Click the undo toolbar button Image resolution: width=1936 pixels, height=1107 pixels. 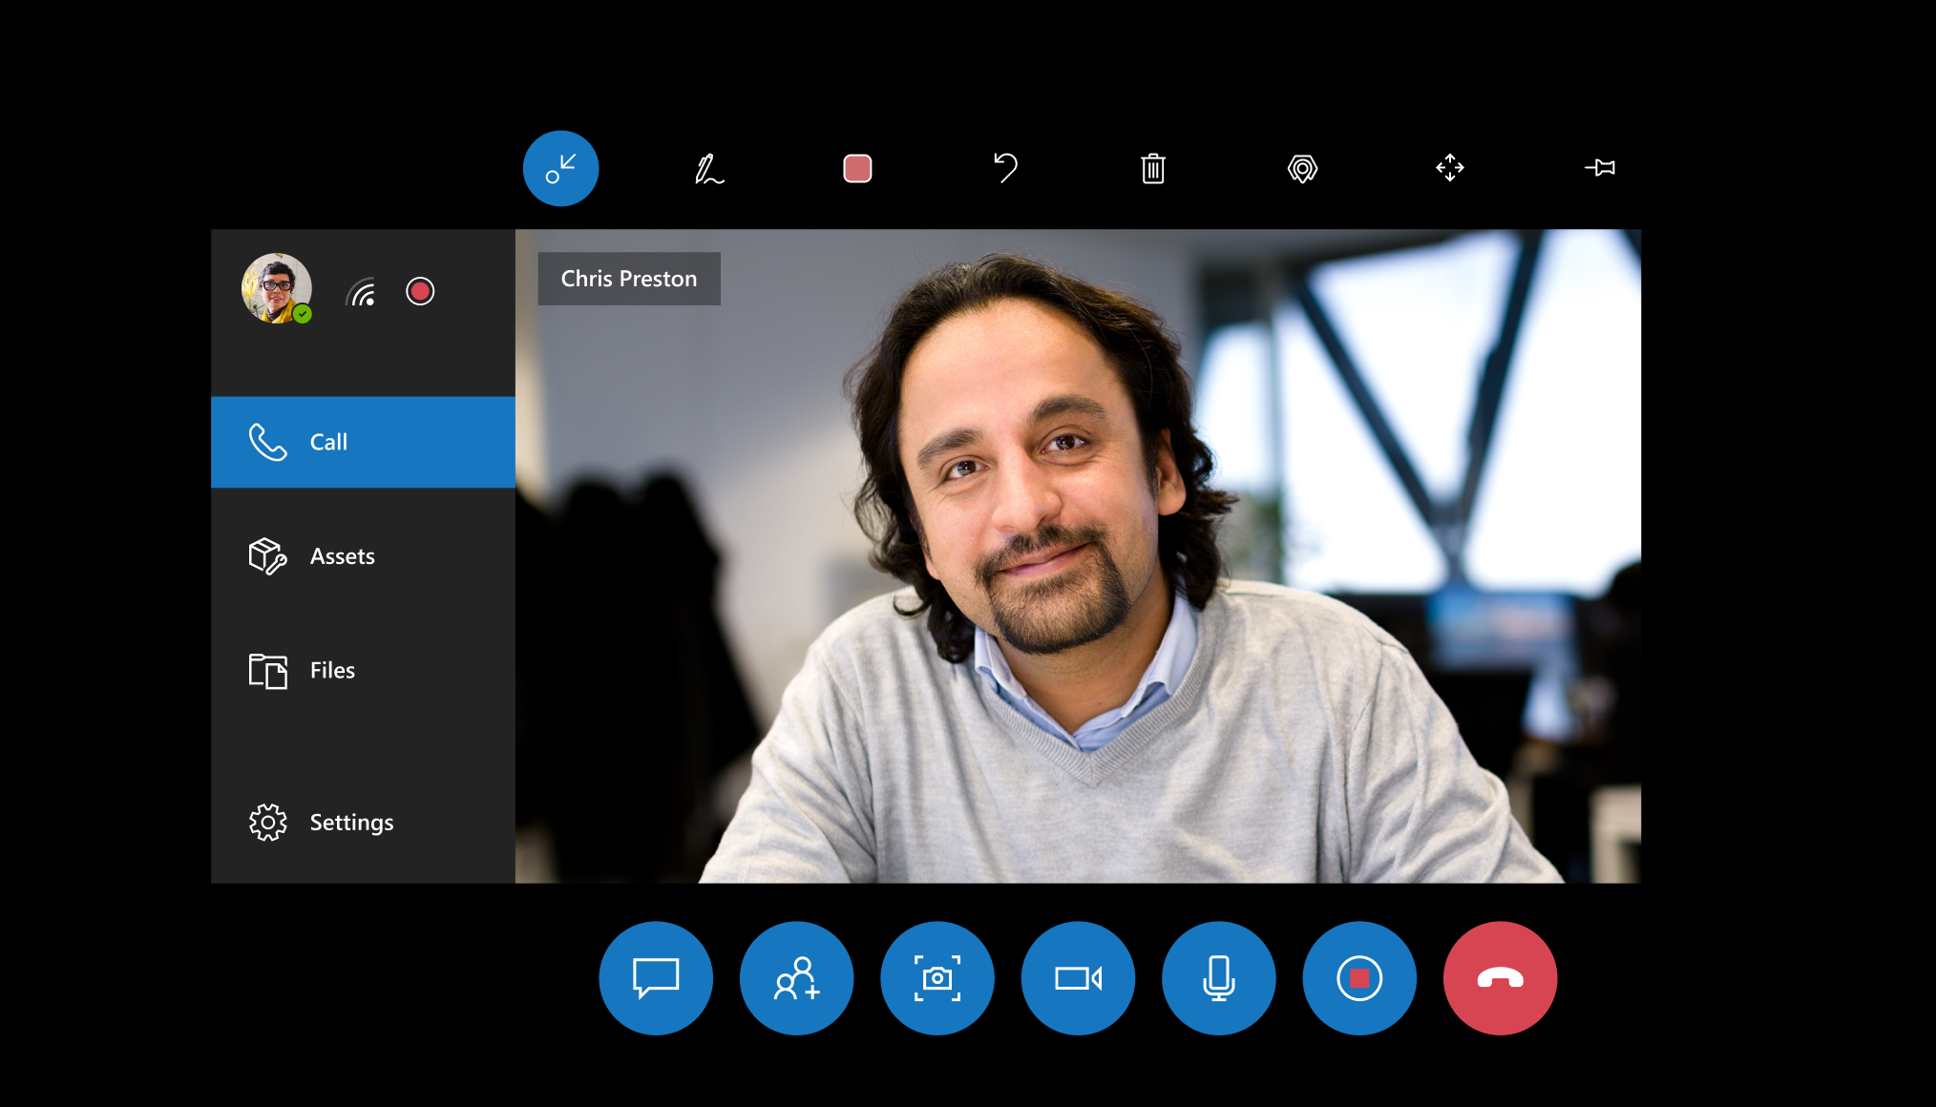click(x=1005, y=169)
